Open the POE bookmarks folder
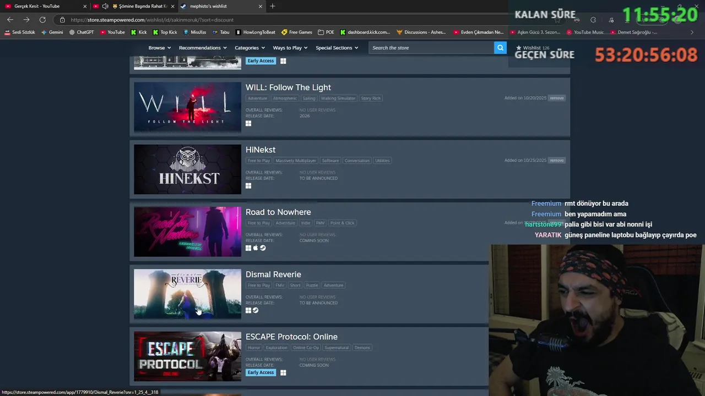The height and width of the screenshot is (396, 705). 326,32
